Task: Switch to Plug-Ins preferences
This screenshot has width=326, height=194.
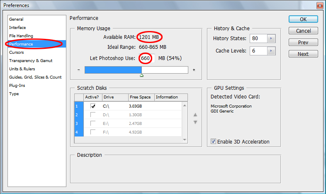Action: click(x=17, y=85)
